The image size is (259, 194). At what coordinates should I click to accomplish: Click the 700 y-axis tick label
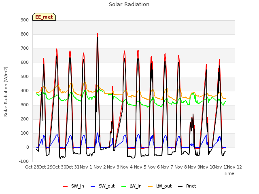point(25,48)
